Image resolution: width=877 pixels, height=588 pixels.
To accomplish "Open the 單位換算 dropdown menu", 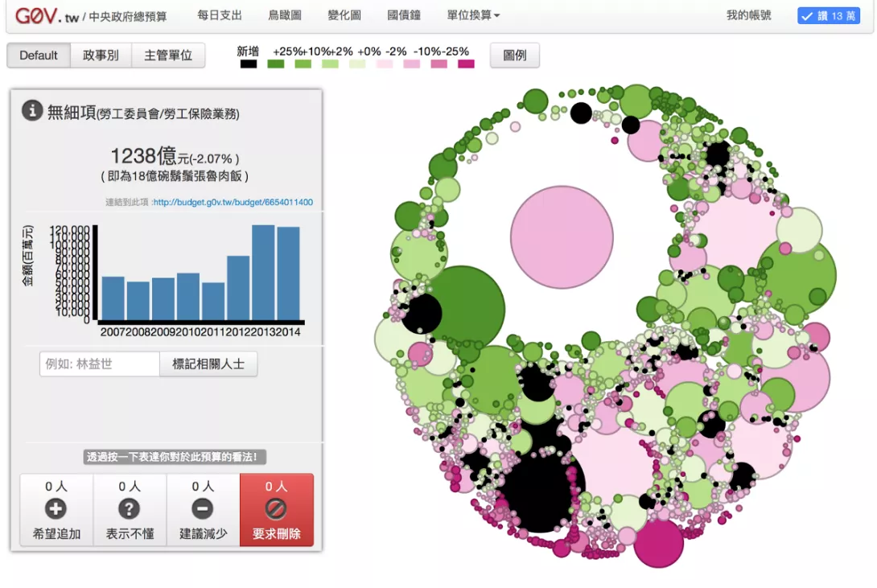I will point(473,15).
